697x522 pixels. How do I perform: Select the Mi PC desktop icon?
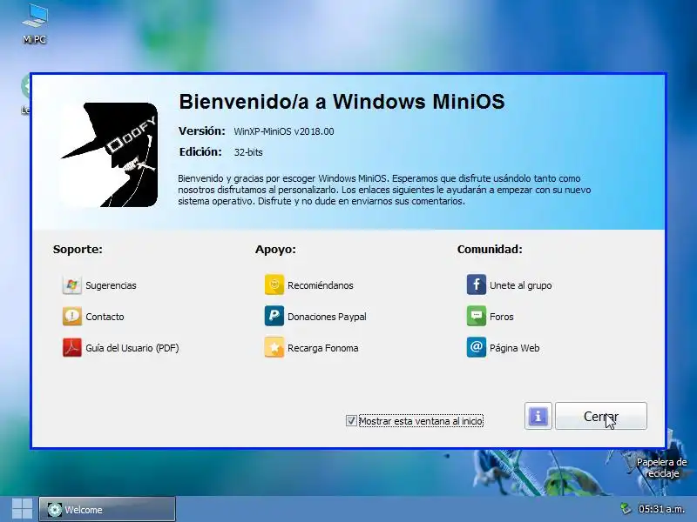[x=34, y=23]
